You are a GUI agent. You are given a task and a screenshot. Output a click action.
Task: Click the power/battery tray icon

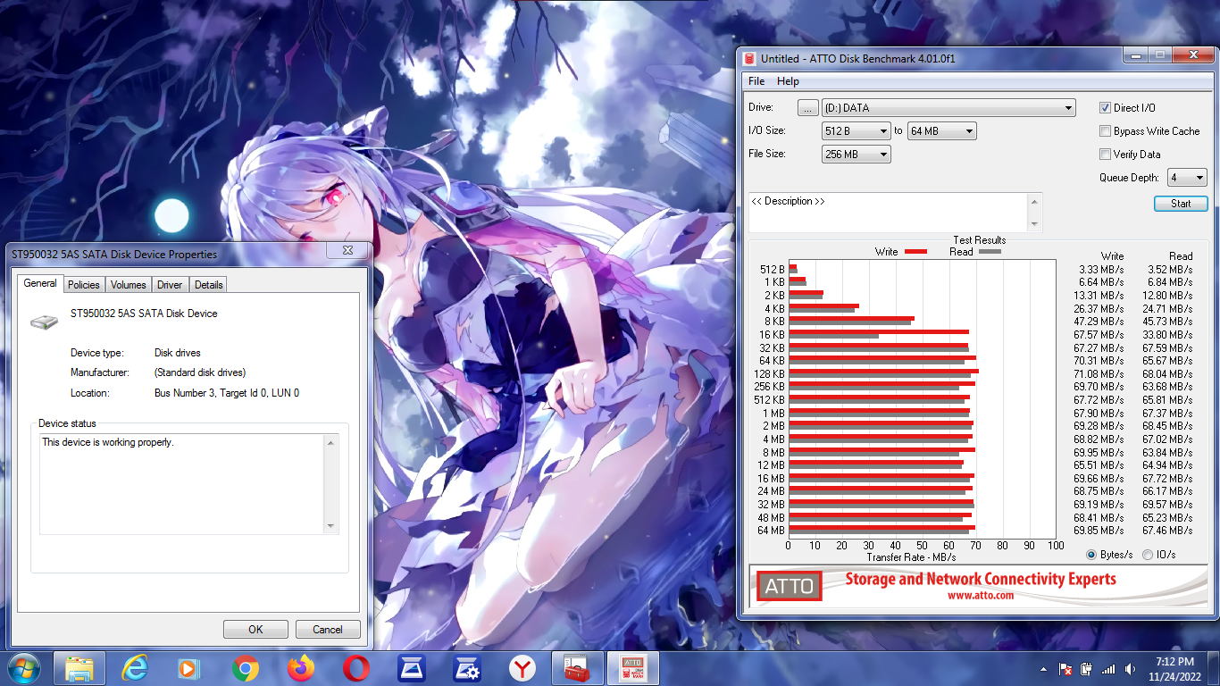tap(1087, 669)
